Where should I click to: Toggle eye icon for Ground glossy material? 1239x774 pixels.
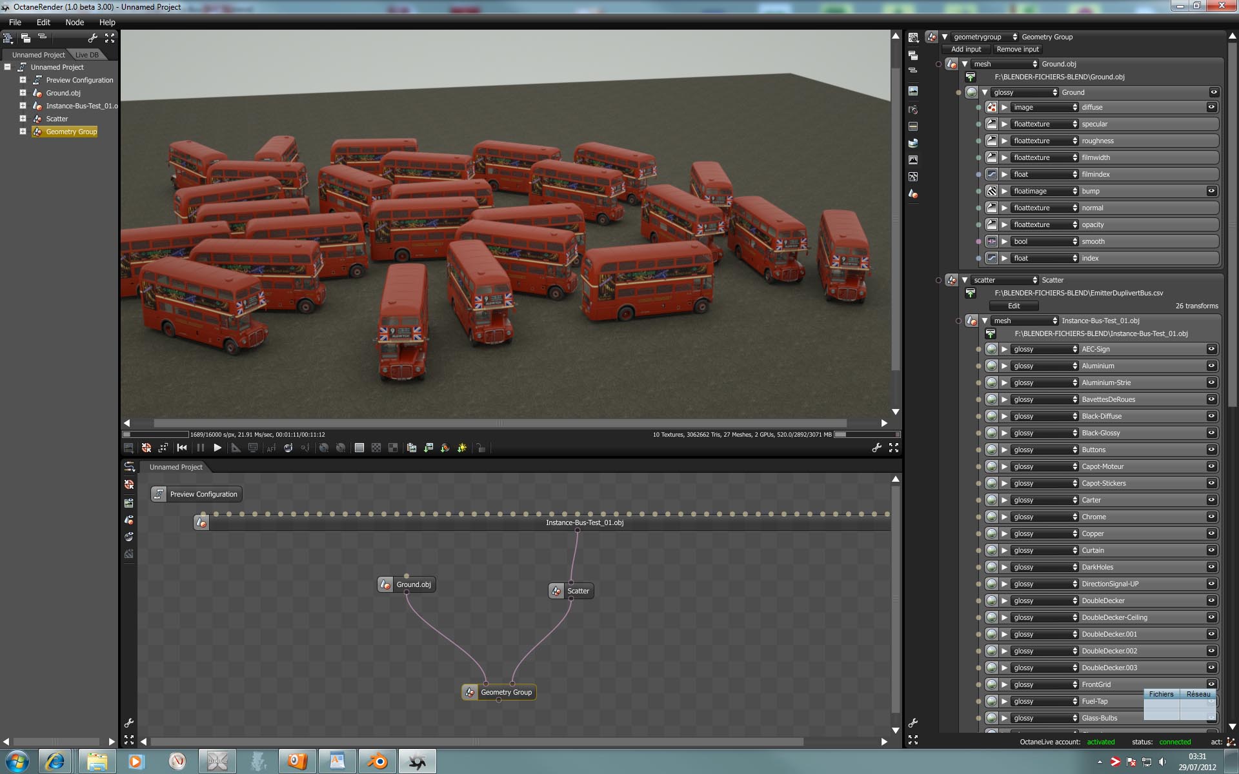click(x=1213, y=92)
